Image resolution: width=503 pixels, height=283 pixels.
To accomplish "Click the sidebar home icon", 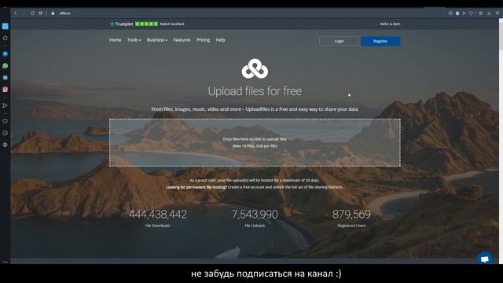I will click(6, 38).
